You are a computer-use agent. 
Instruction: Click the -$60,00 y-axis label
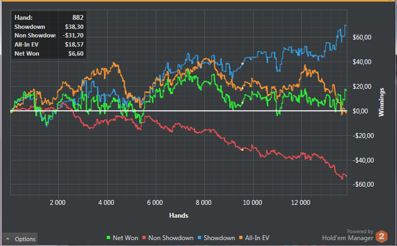click(x=364, y=185)
